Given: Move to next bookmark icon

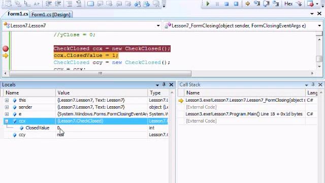Looking at the screenshot, I should click(x=109, y=4).
